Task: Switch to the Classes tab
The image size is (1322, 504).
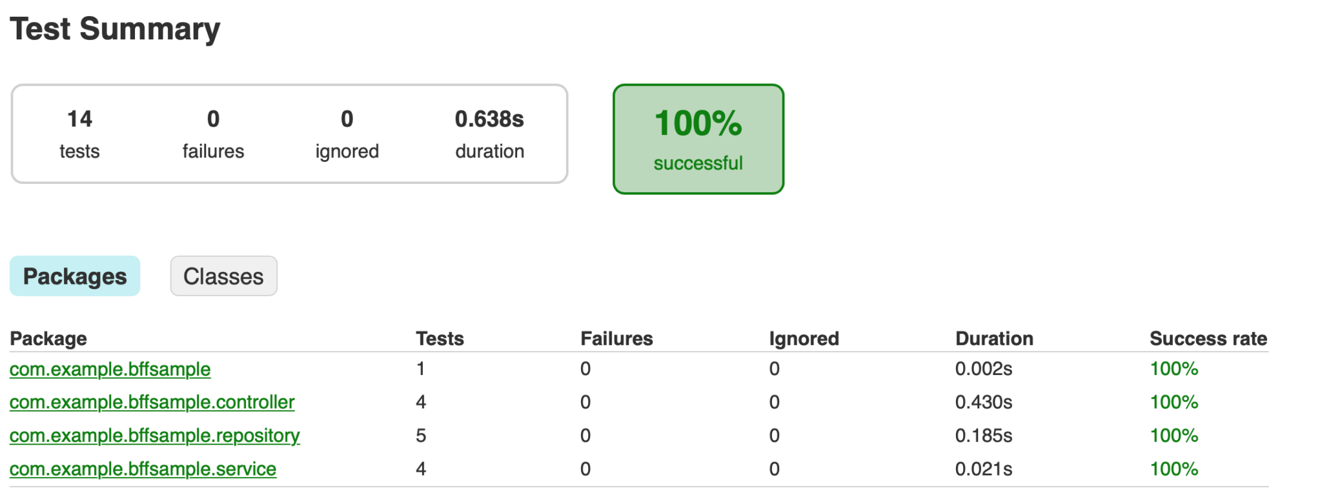Action: pyautogui.click(x=223, y=276)
